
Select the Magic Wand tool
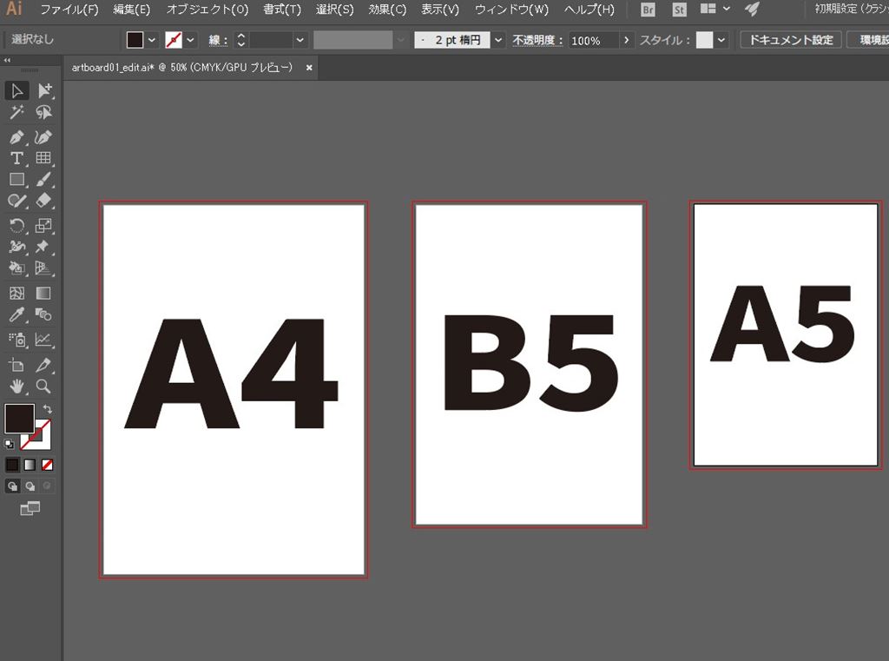pos(16,113)
